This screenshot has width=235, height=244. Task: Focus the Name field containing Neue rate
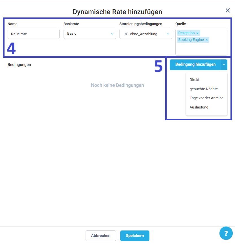point(33,34)
